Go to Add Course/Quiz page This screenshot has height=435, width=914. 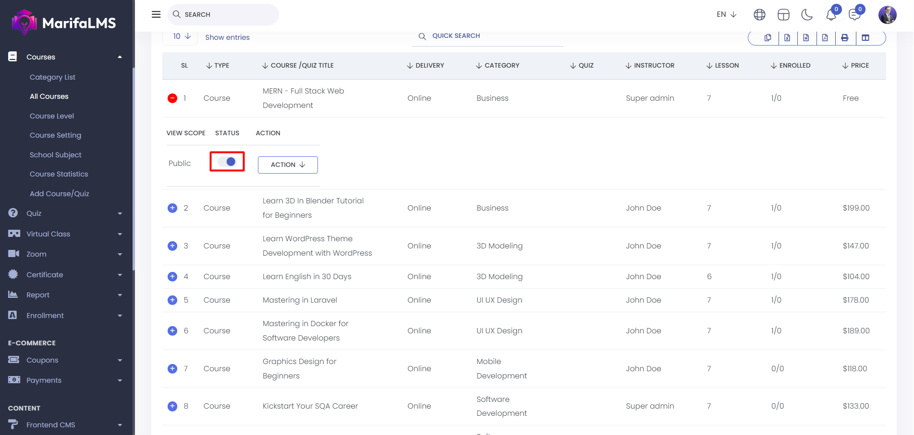click(59, 194)
